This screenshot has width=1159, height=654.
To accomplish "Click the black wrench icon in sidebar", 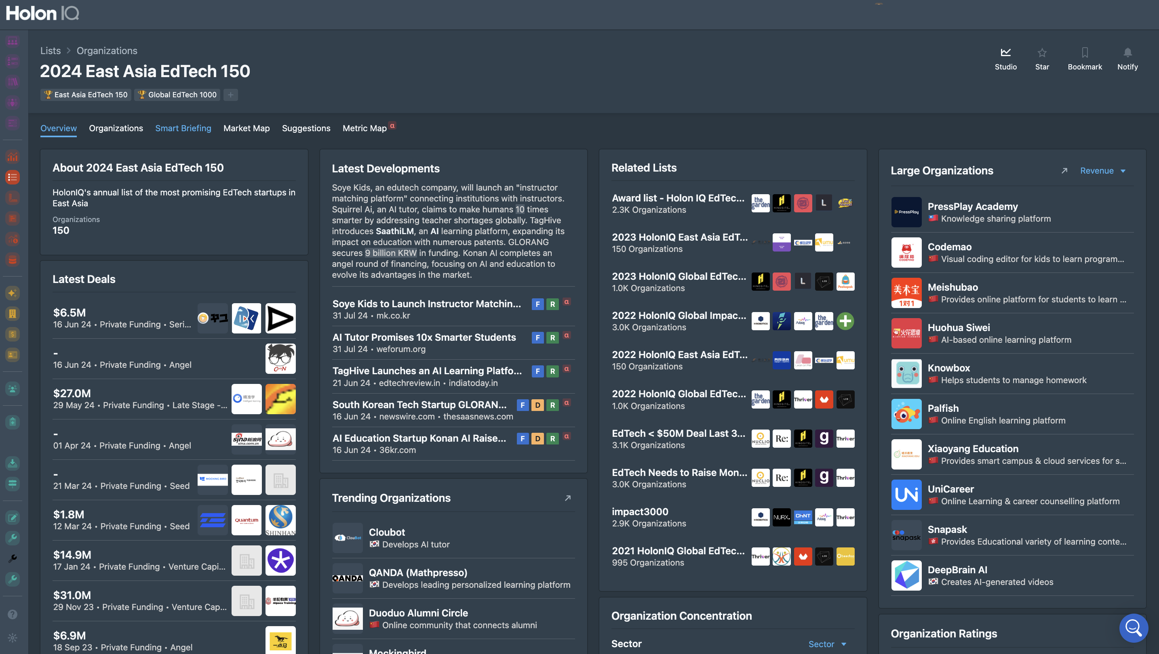I will (x=13, y=558).
